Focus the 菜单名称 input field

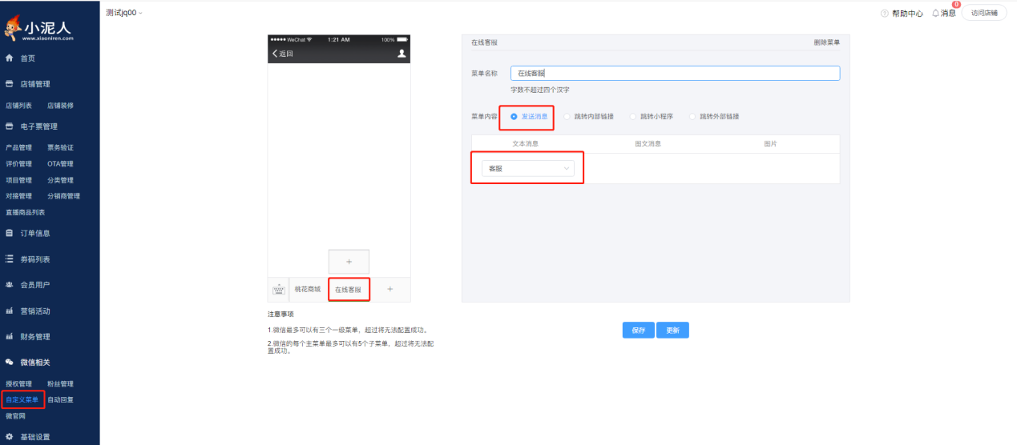pyautogui.click(x=675, y=73)
